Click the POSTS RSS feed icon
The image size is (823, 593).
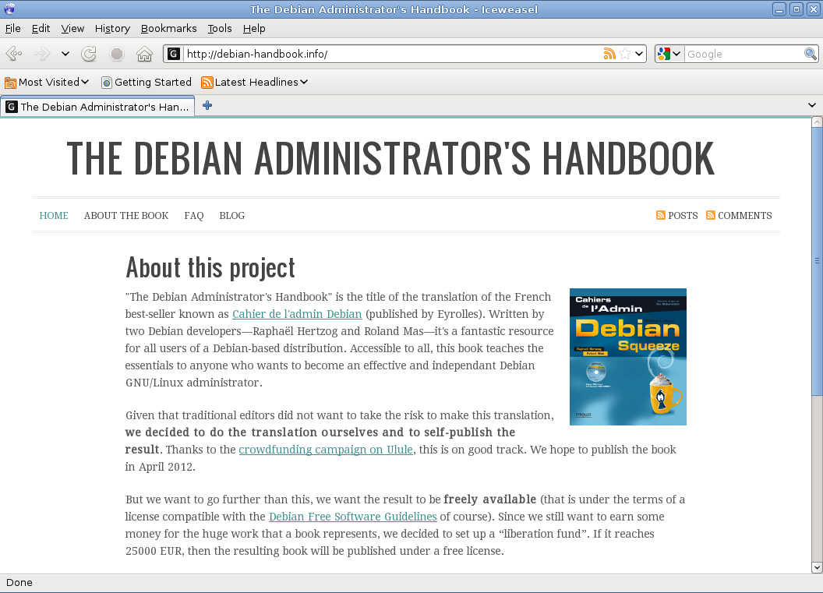coord(661,215)
